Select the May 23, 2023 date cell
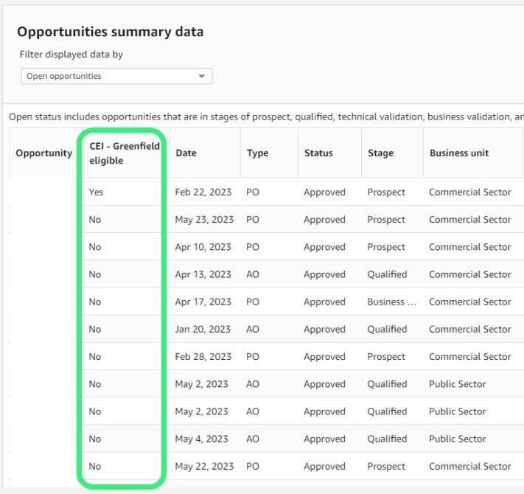The height and width of the screenshot is (494, 524). click(204, 220)
